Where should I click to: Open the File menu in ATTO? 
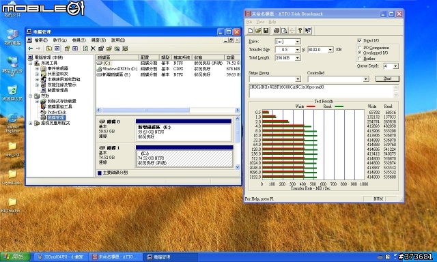tap(249, 22)
